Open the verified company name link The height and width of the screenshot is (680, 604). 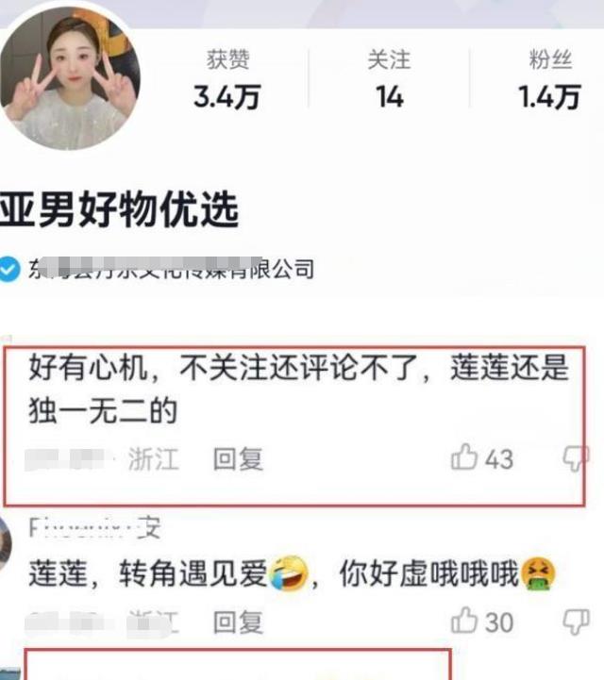tap(172, 269)
